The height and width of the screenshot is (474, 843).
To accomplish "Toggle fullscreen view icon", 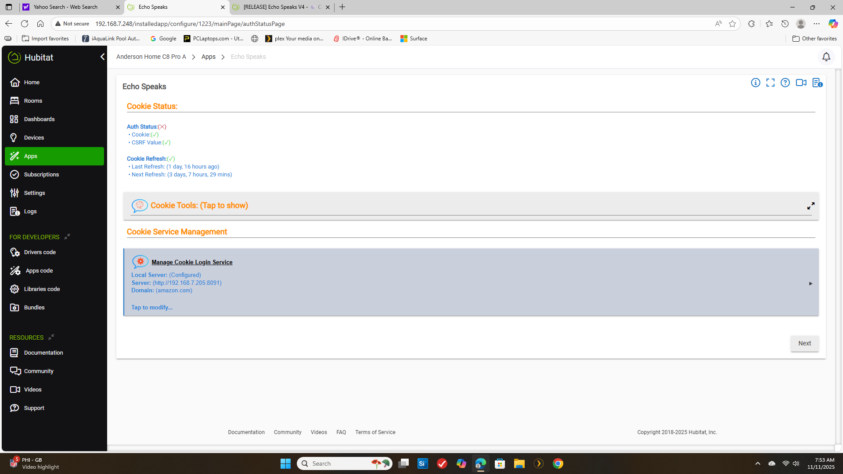I will (770, 83).
